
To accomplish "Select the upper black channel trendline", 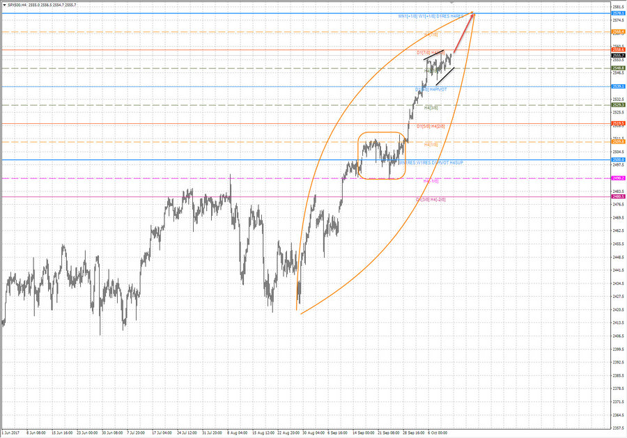I will click(435, 55).
